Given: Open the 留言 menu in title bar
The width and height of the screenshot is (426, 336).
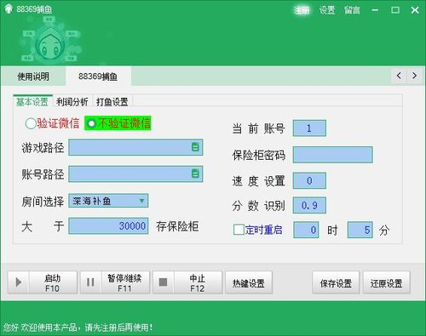Looking at the screenshot, I should click(352, 10).
